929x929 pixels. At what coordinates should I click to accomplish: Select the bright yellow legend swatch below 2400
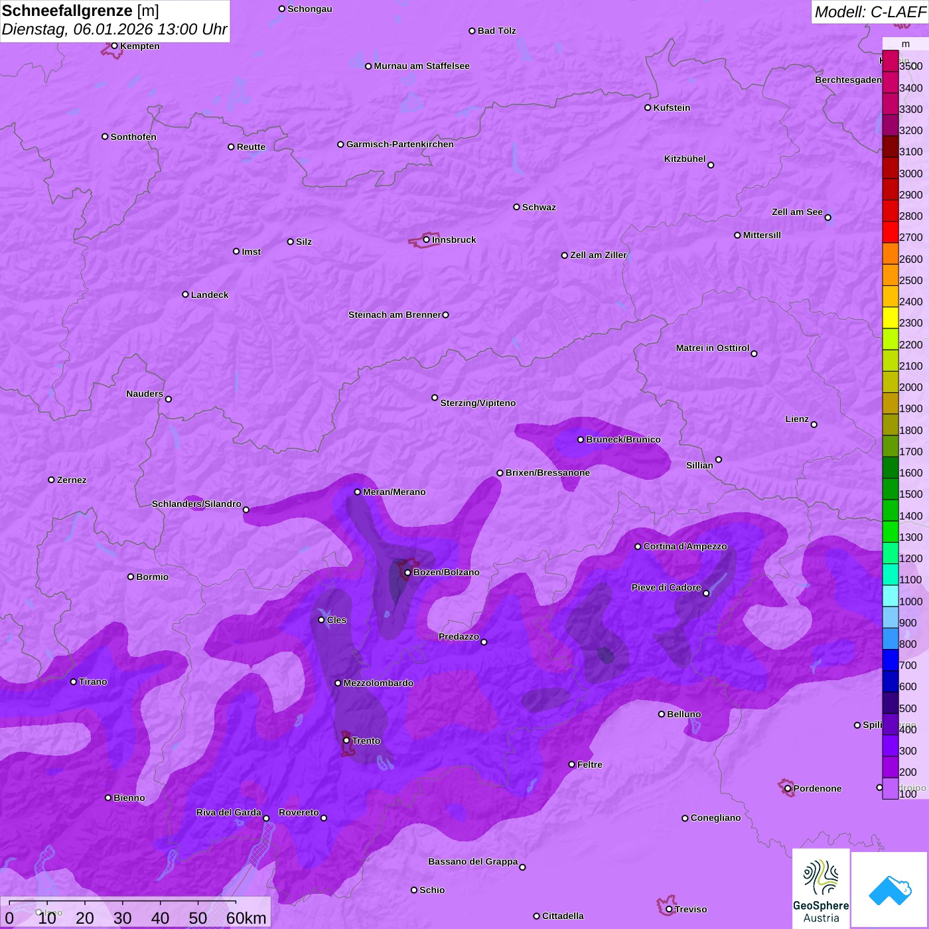(x=890, y=318)
